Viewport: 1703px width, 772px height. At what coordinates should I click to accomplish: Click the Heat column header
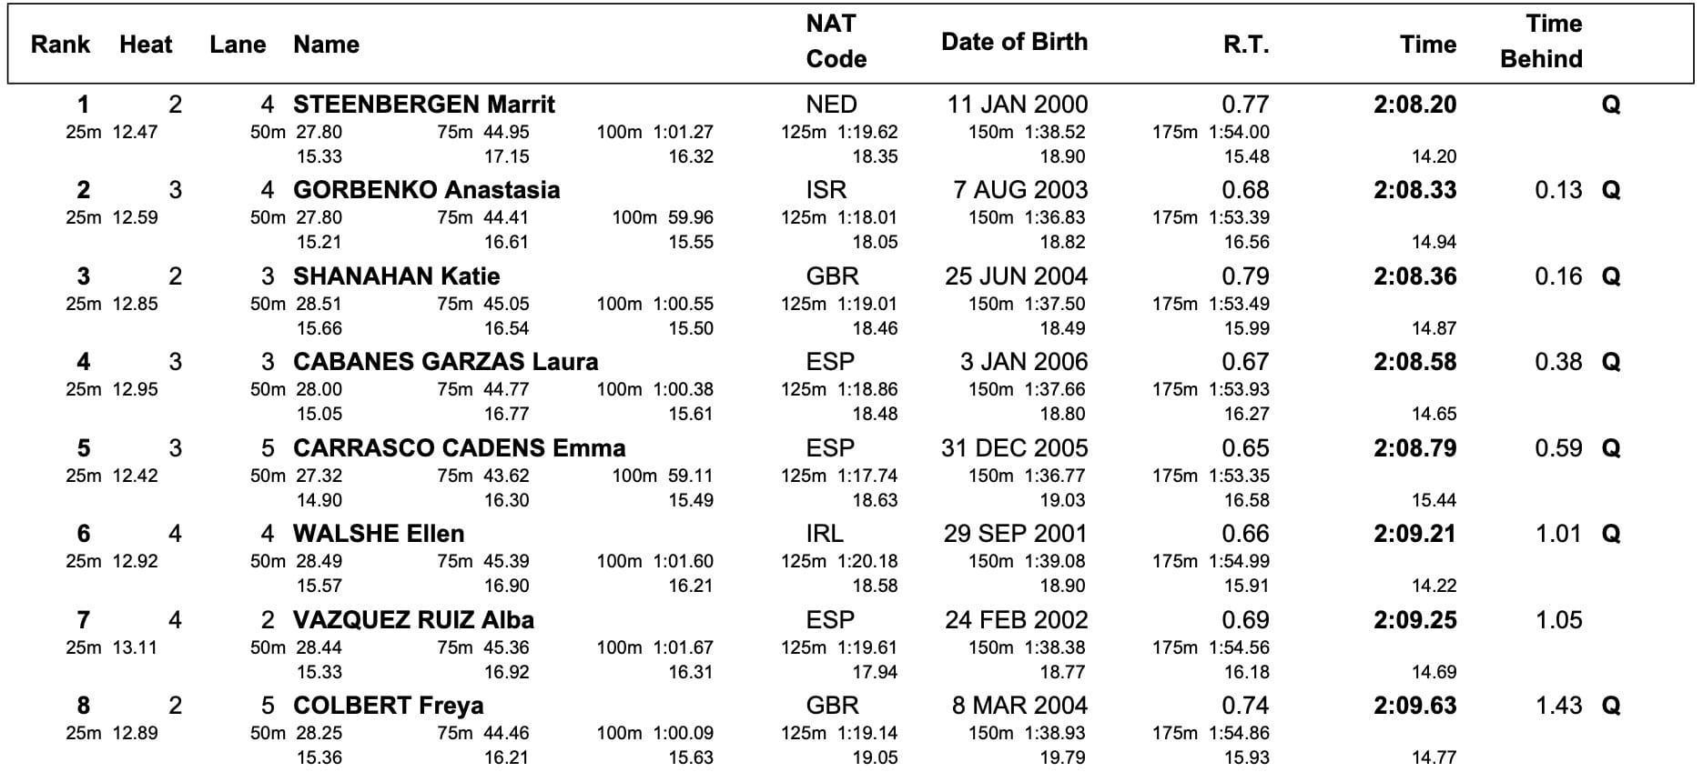point(146,45)
